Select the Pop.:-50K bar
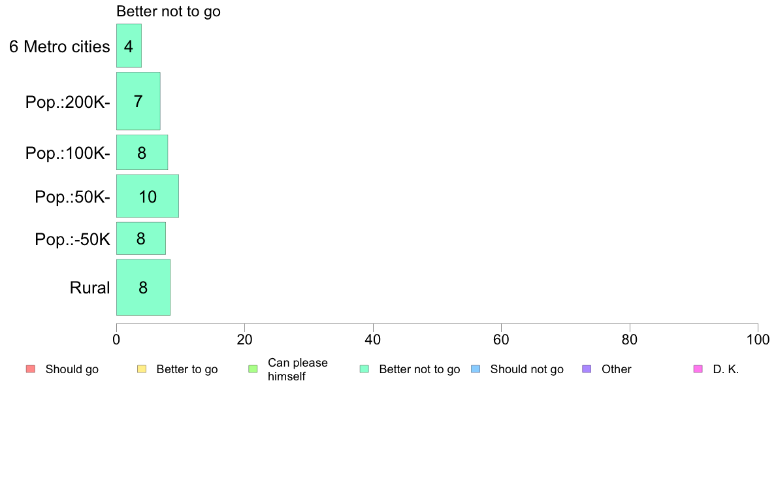Viewport: 776px width, 481px height. coord(141,239)
